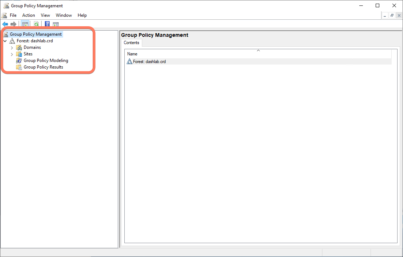
Task: Select the Sites tree item
Action: 28,54
